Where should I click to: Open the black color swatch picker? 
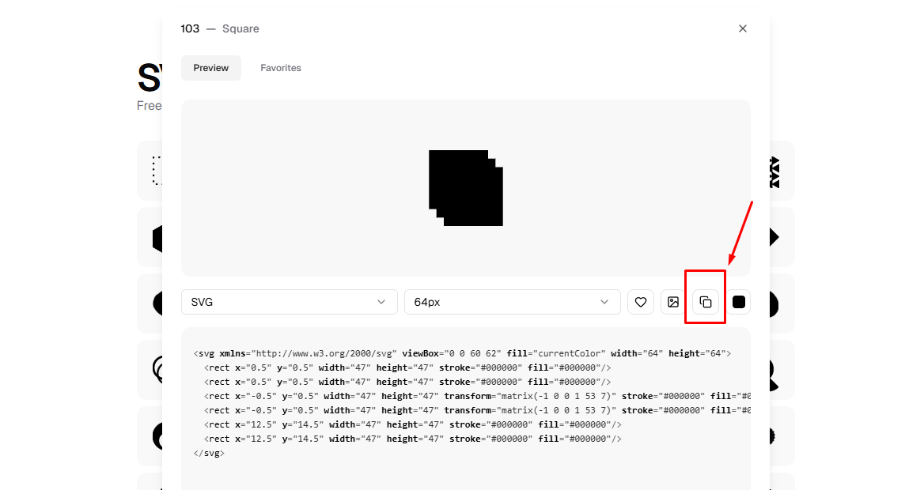point(738,301)
